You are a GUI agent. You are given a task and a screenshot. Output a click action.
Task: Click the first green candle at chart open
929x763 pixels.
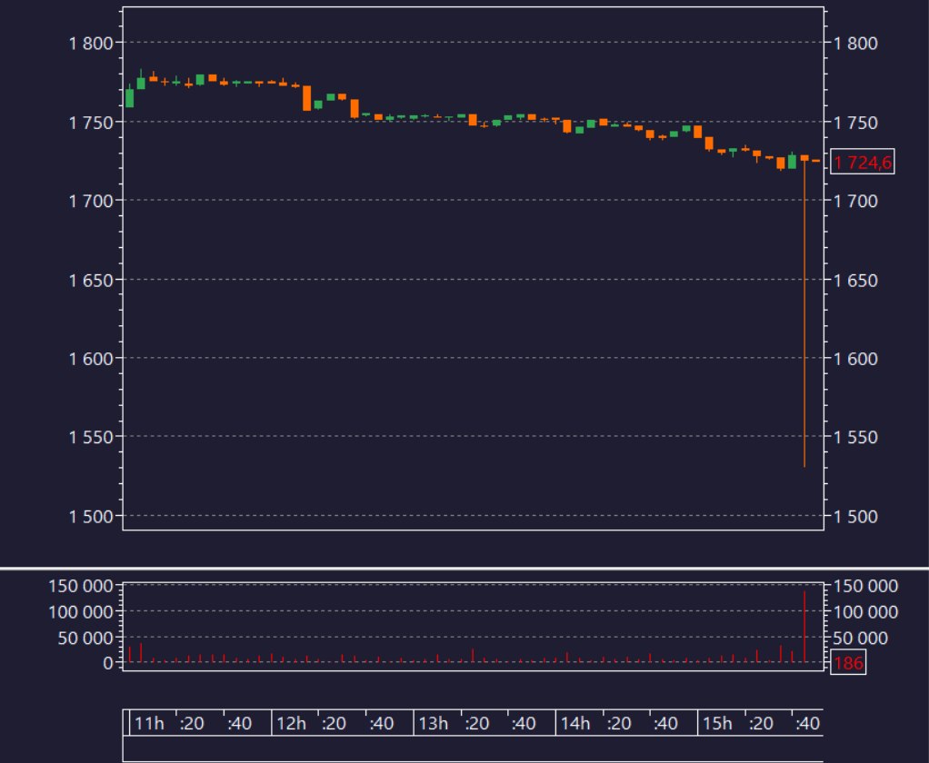[130, 97]
